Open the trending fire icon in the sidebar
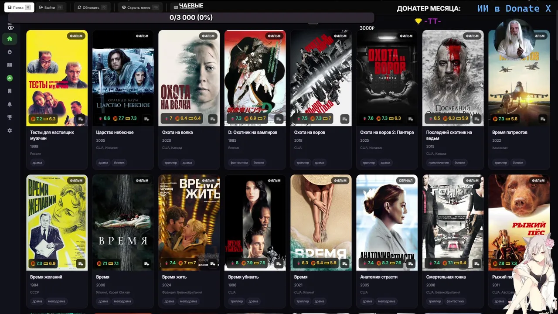 [x=10, y=52]
